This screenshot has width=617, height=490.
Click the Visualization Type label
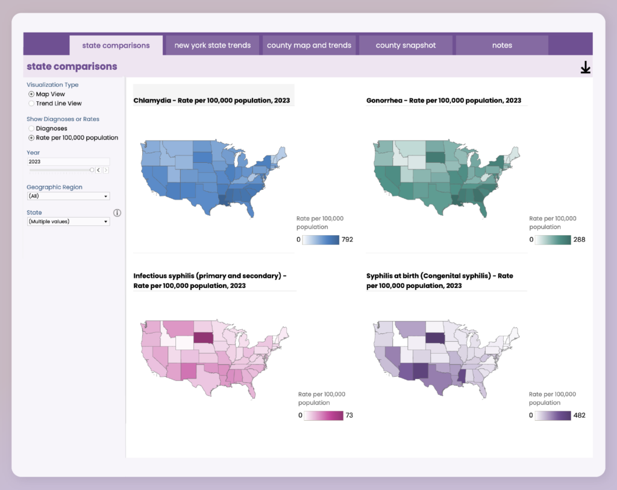click(x=52, y=84)
